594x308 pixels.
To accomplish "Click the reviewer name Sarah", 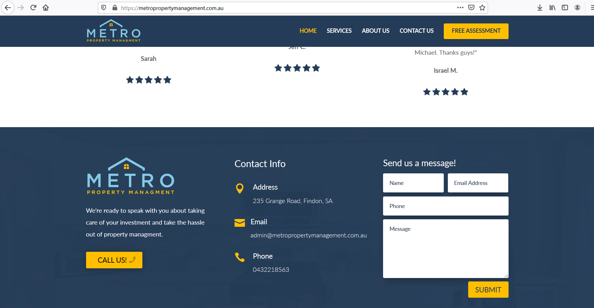I will coord(148,59).
